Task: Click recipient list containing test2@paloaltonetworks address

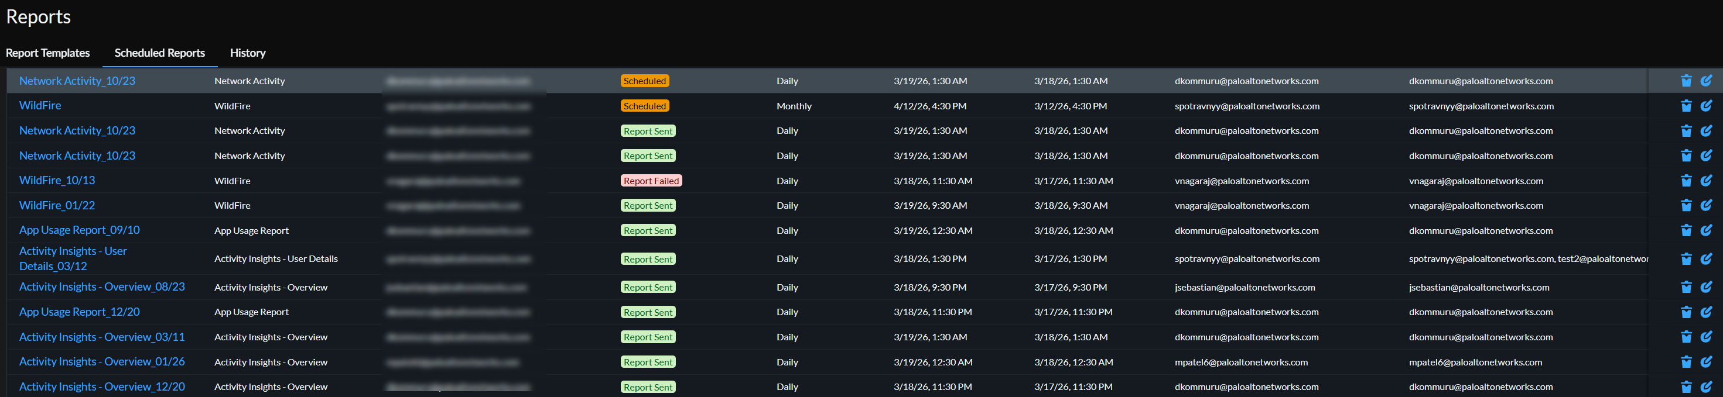Action: (1529, 259)
